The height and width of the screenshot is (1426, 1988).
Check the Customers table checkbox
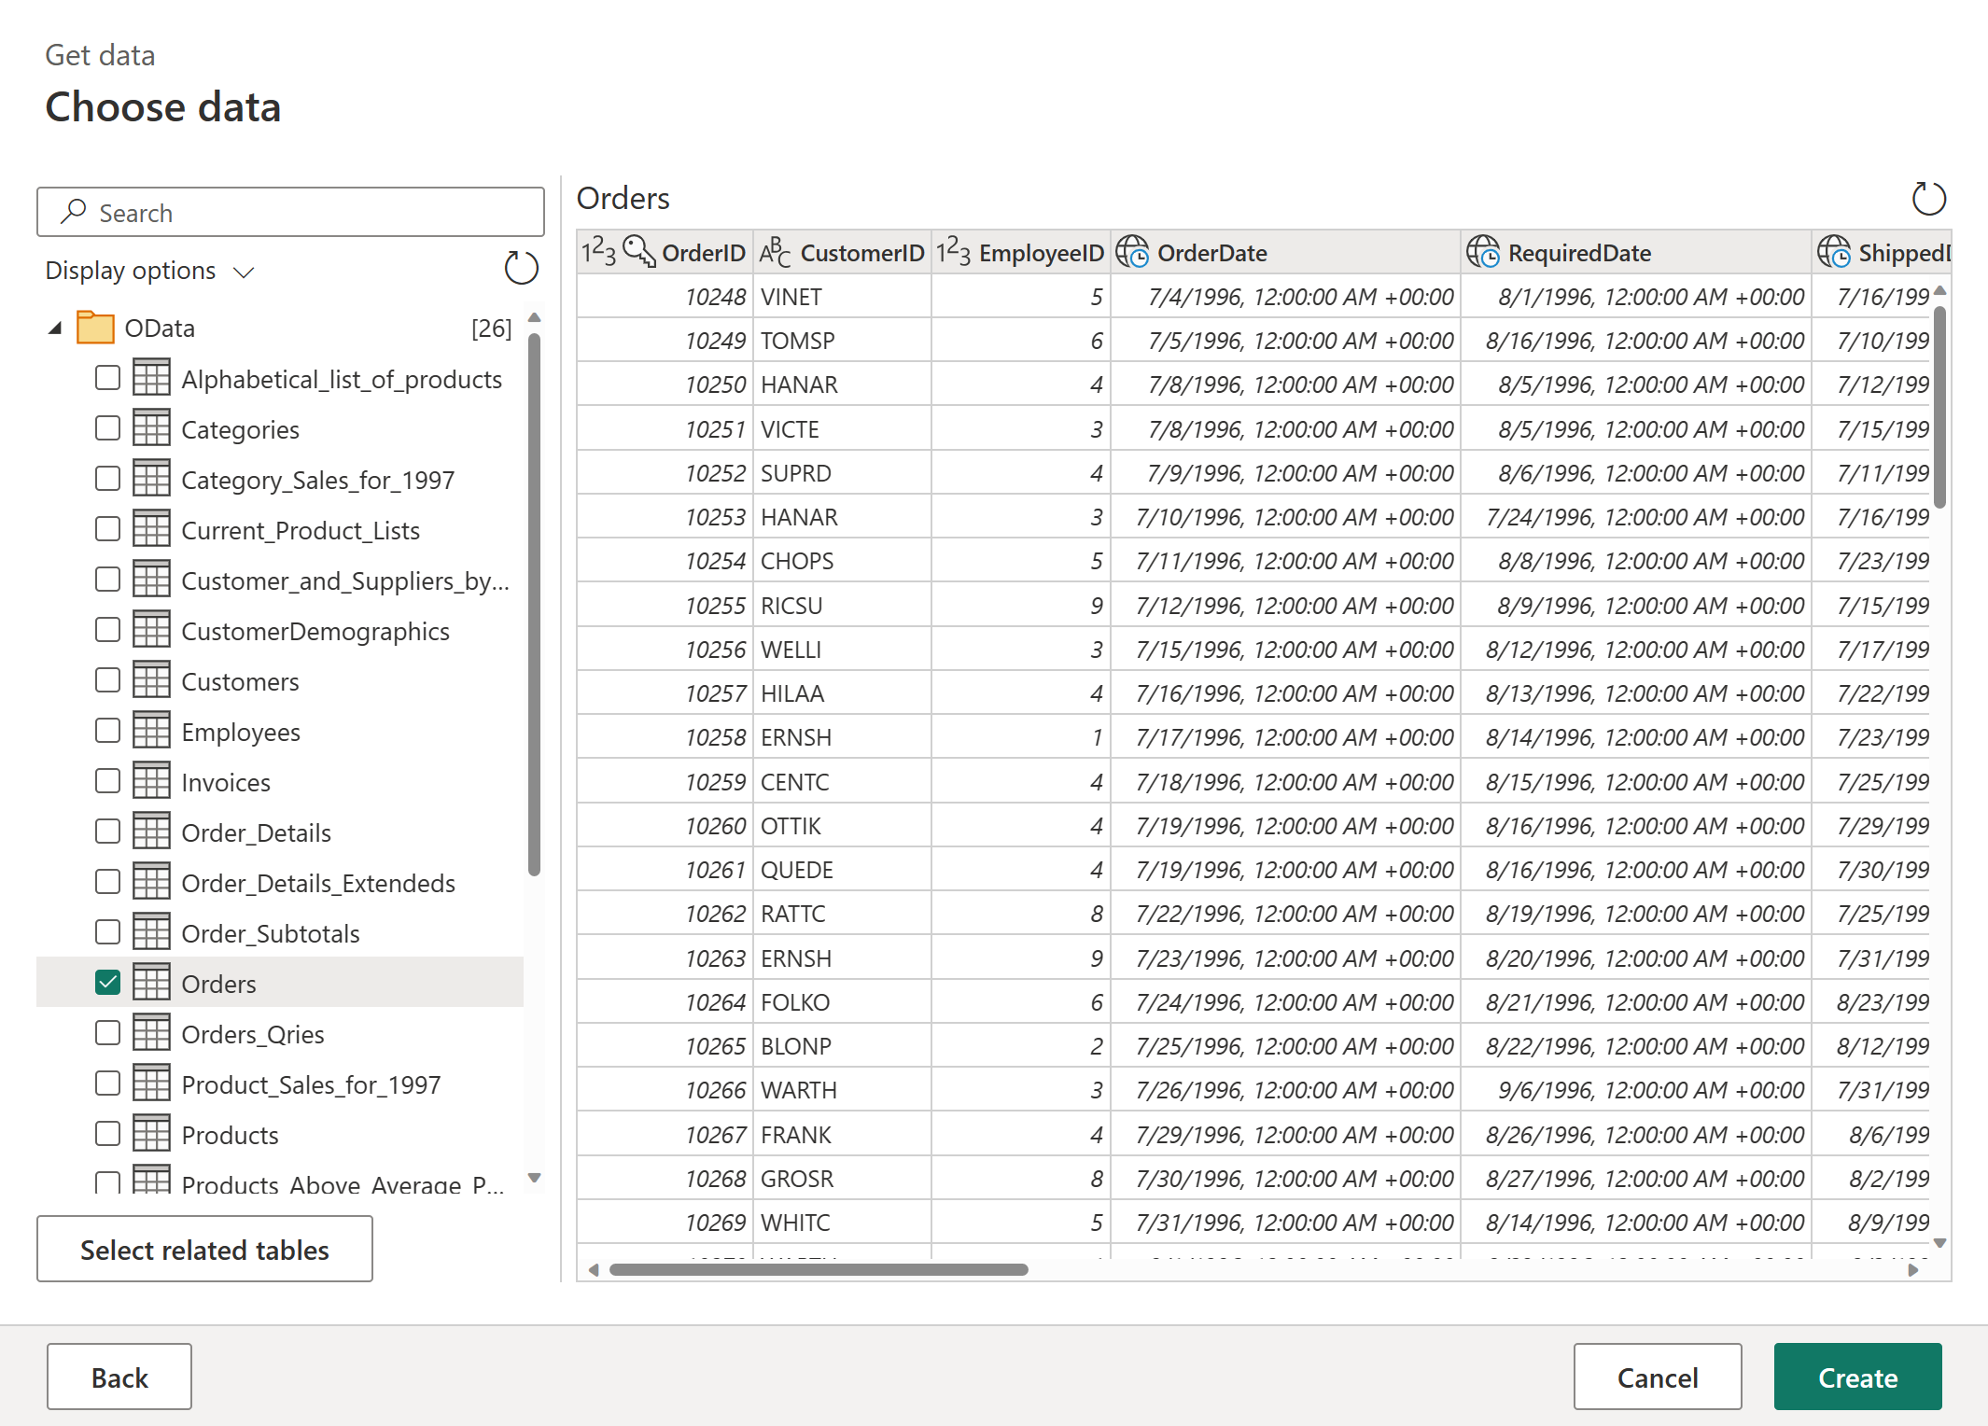[108, 680]
